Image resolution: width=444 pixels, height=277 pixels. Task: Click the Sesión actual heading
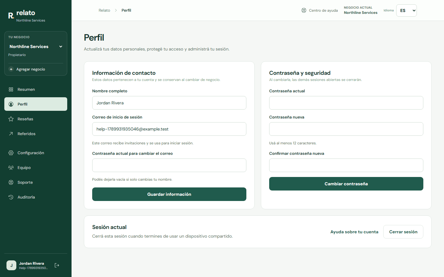pos(109,227)
